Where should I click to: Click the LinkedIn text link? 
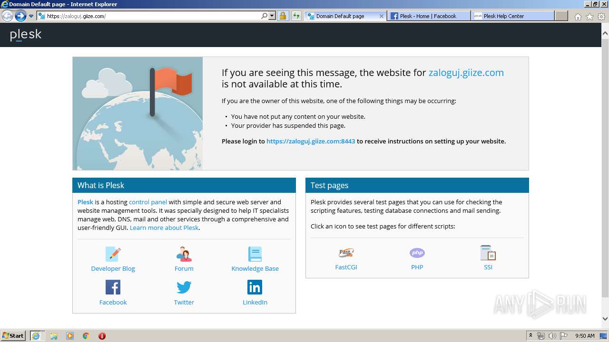click(x=255, y=302)
